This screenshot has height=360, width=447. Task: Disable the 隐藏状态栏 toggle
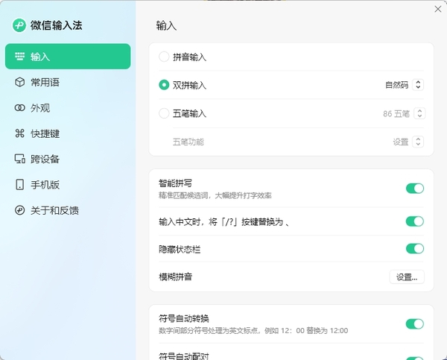tap(414, 249)
